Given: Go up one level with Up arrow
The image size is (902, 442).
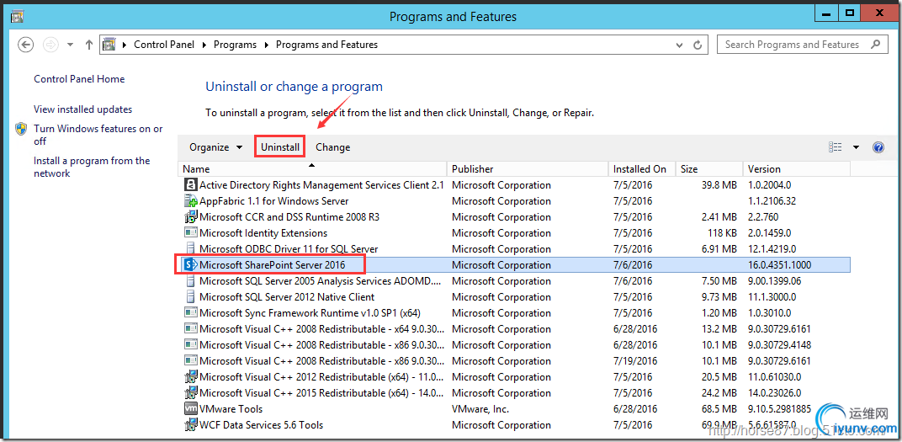Looking at the screenshot, I should click(x=90, y=45).
